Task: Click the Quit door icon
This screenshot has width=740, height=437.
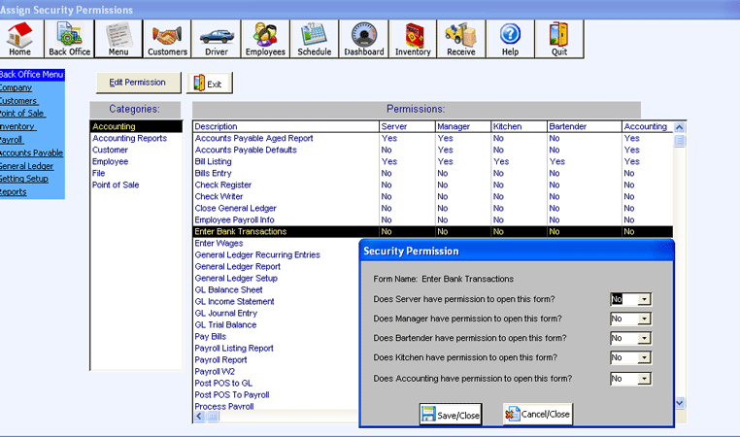Action: pyautogui.click(x=559, y=39)
